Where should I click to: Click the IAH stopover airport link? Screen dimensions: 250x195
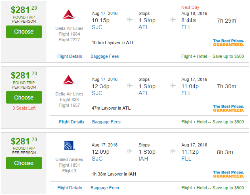tap(143, 159)
